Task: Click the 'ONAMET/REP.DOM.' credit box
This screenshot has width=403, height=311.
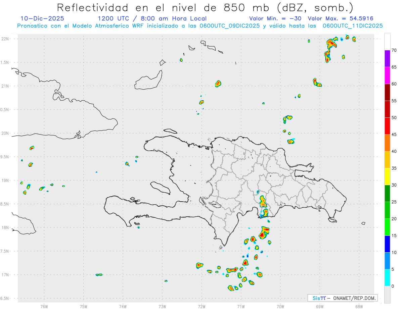Action: 342,298
